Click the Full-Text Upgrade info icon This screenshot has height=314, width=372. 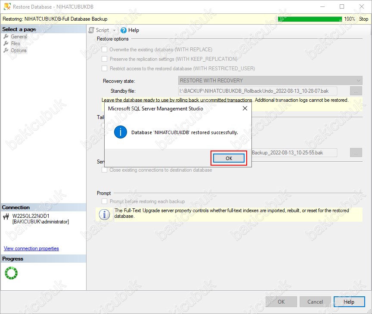click(x=104, y=214)
